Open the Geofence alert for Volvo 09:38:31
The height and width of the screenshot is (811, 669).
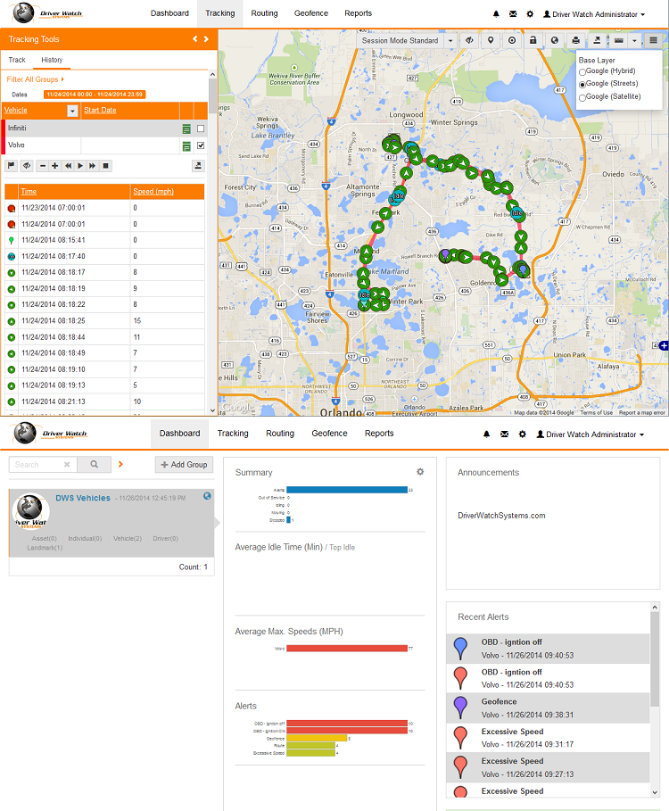click(x=548, y=708)
